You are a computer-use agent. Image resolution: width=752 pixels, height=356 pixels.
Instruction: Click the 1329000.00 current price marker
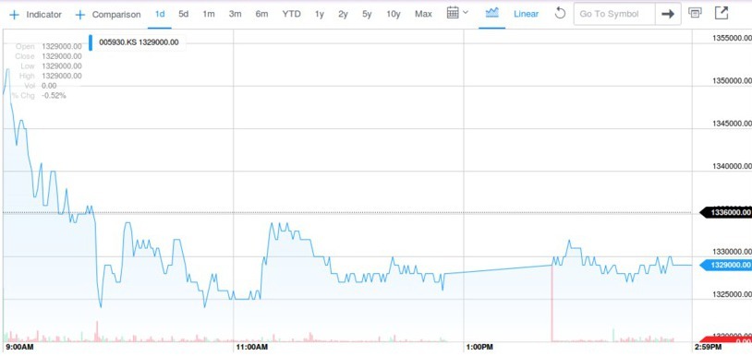click(725, 265)
